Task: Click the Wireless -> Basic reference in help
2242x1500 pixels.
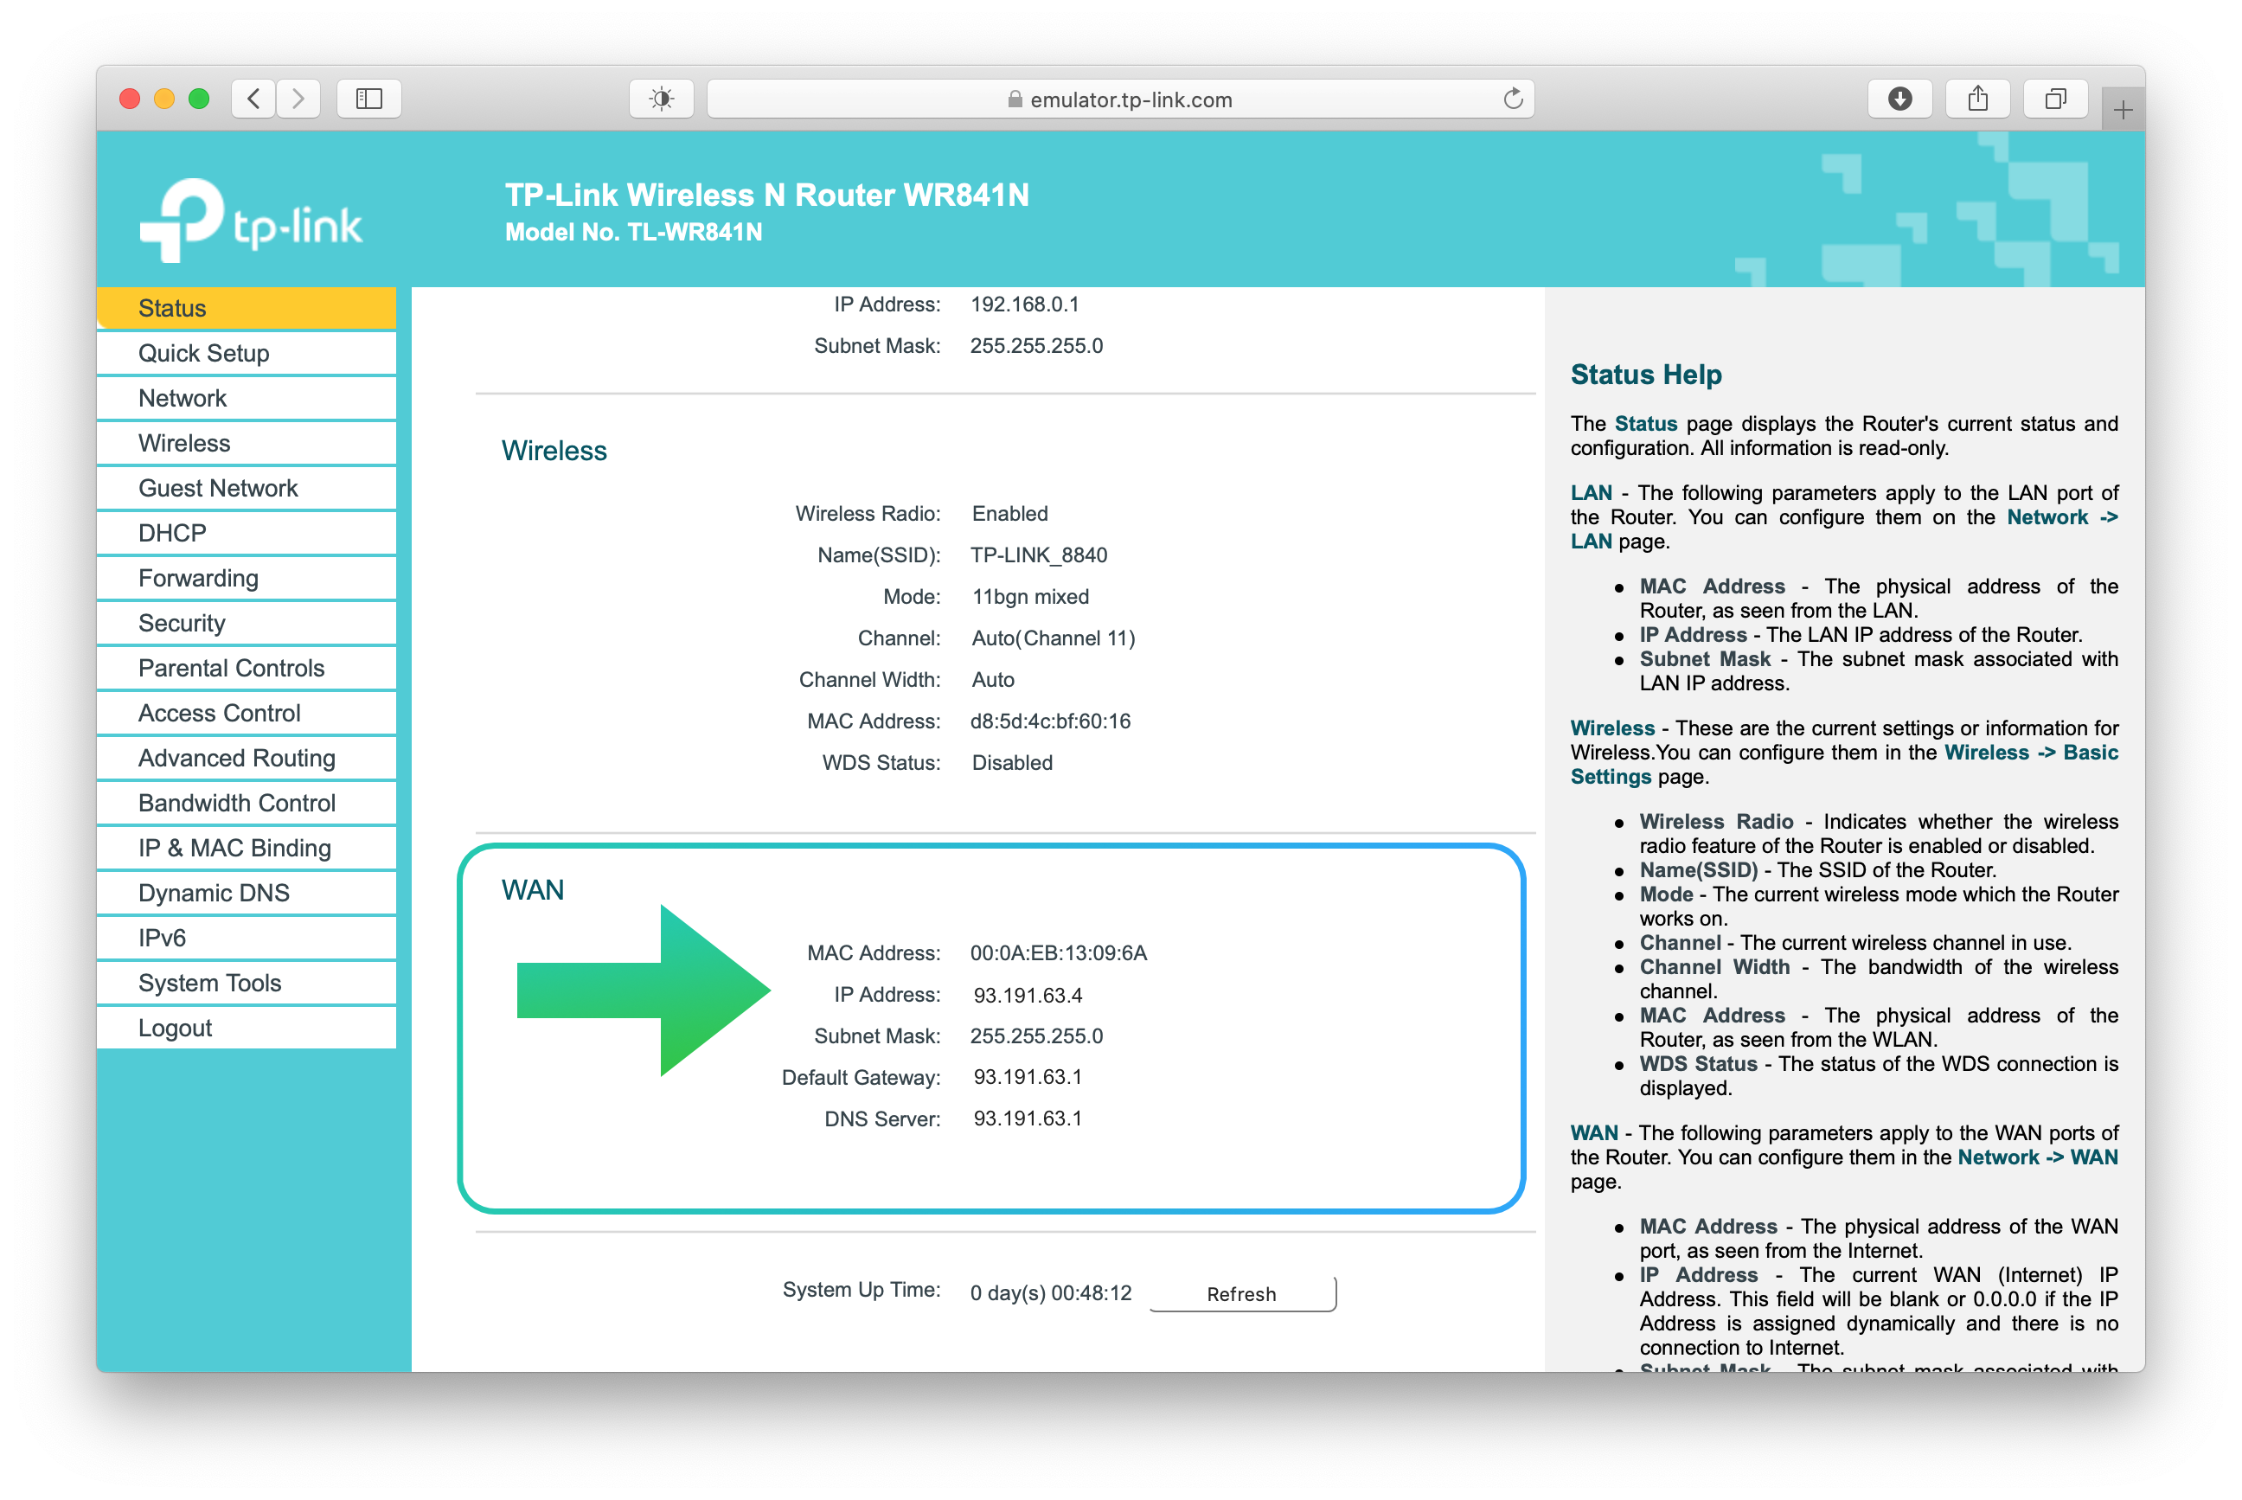Action: point(2031,753)
